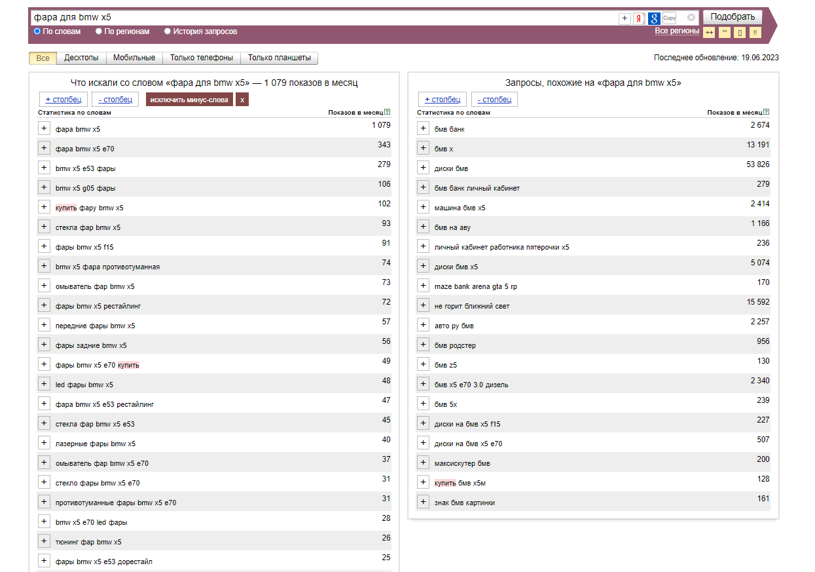Add 'bmw x5 g05 фары' with plus button
Screen dimensions: 815x572
(x=44, y=187)
